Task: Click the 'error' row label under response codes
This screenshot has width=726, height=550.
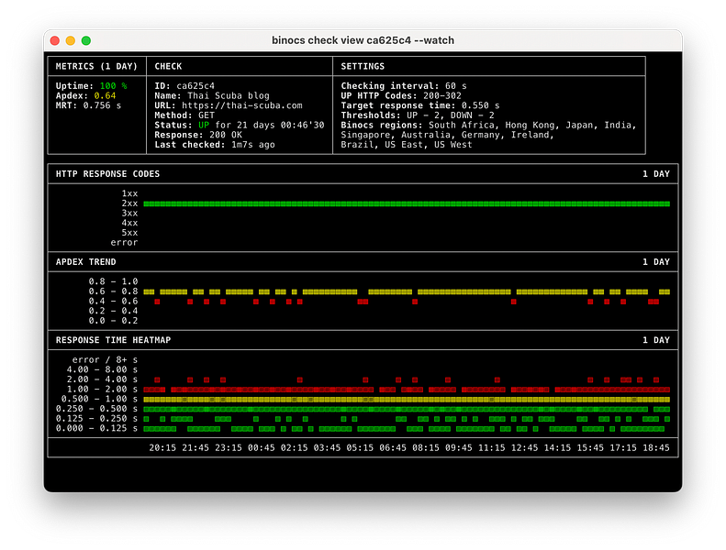Action: 124,242
